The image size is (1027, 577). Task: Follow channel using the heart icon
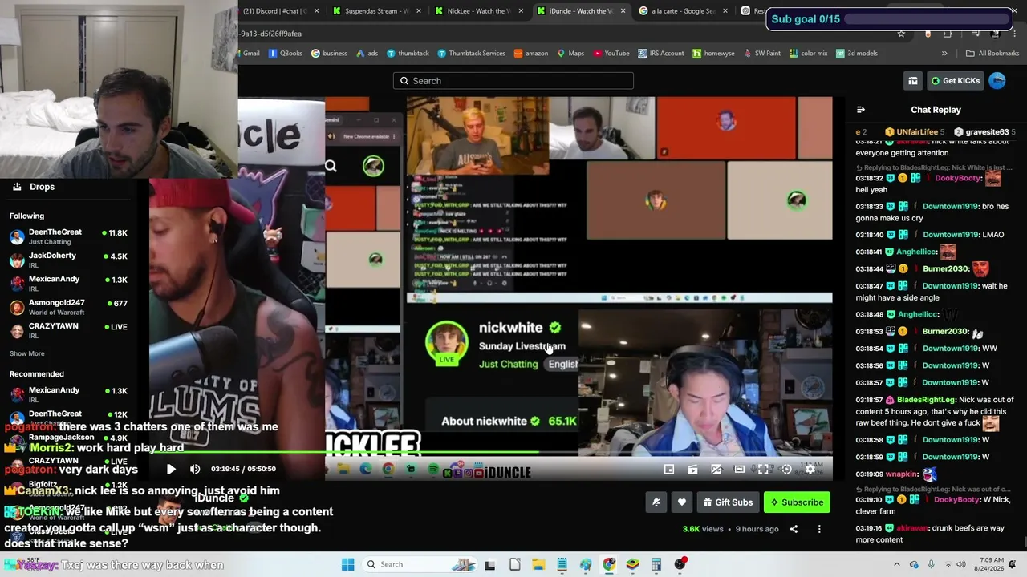coord(682,502)
